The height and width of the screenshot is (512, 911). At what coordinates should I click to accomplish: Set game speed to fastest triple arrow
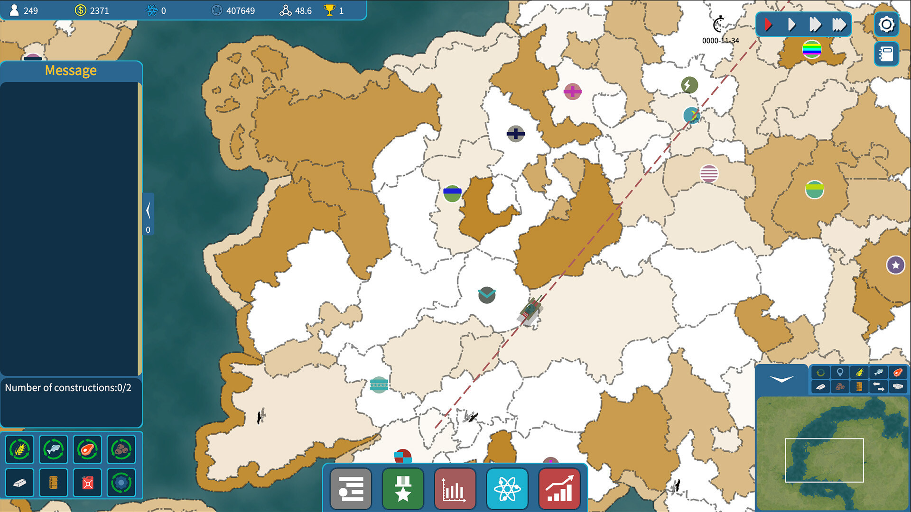coord(838,25)
